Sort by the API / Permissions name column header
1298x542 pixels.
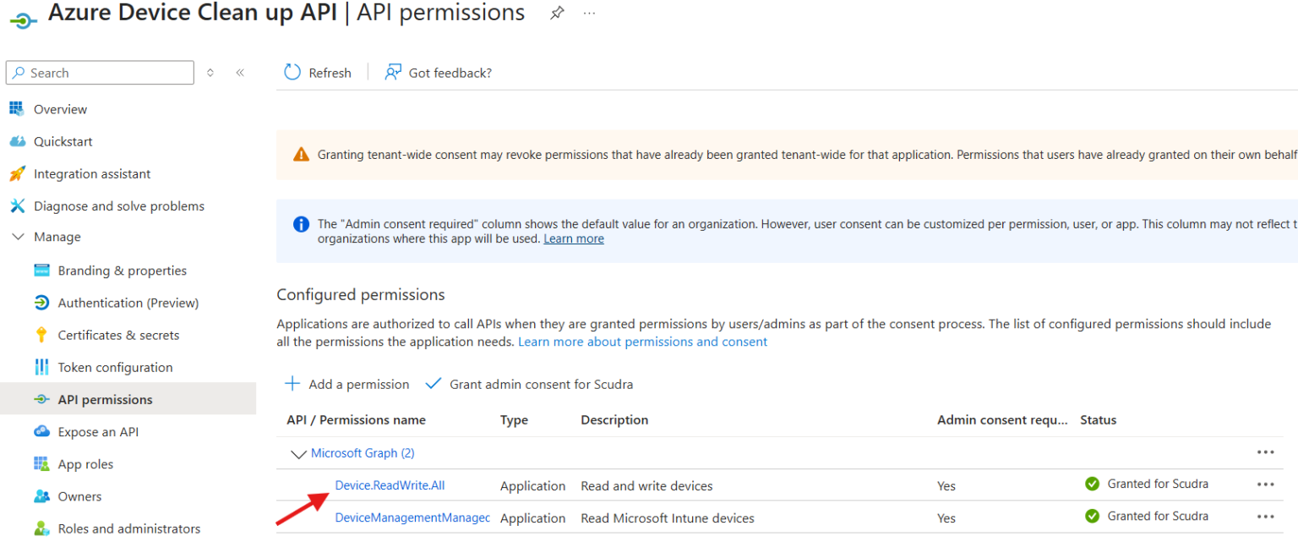coord(356,420)
